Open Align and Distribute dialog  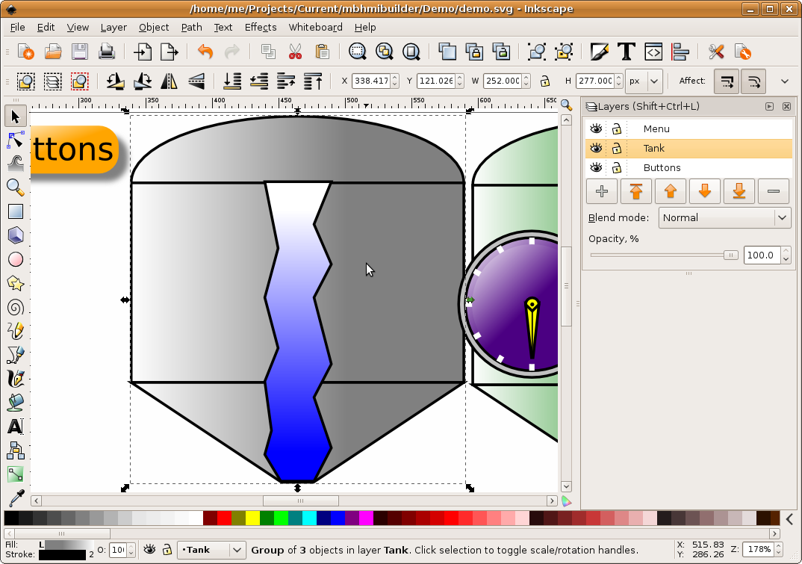click(680, 52)
